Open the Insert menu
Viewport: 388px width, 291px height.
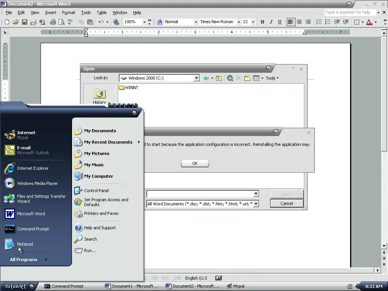50,13
